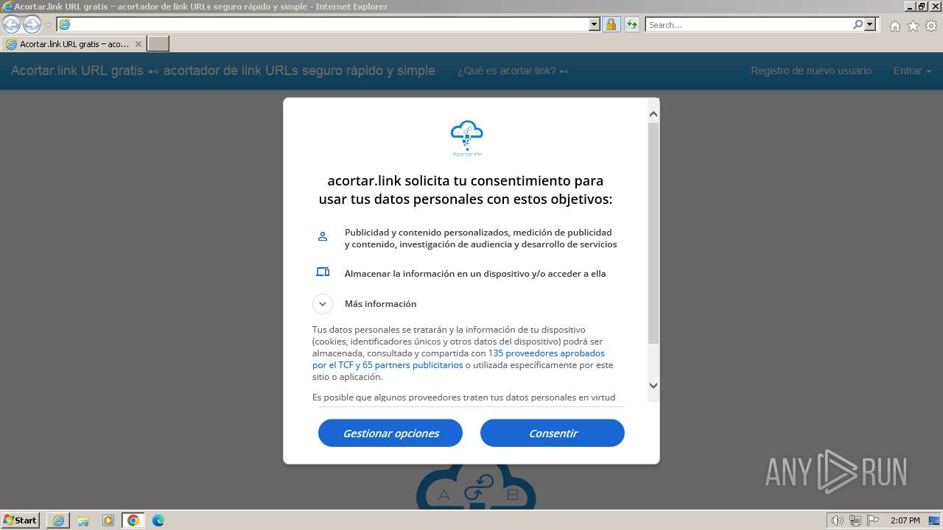Click the security lock icon

pos(611,24)
